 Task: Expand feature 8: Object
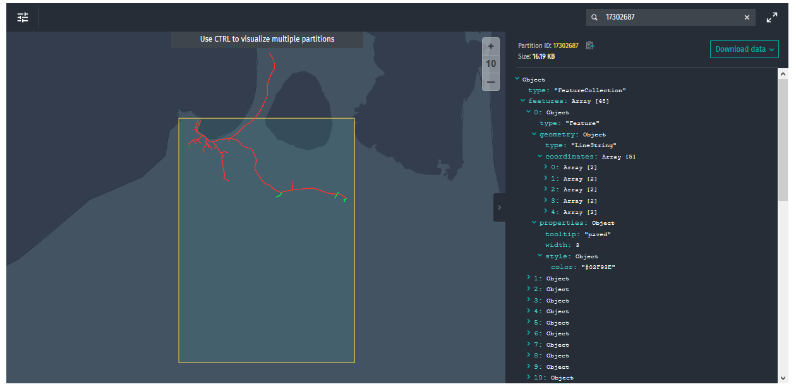pos(529,356)
